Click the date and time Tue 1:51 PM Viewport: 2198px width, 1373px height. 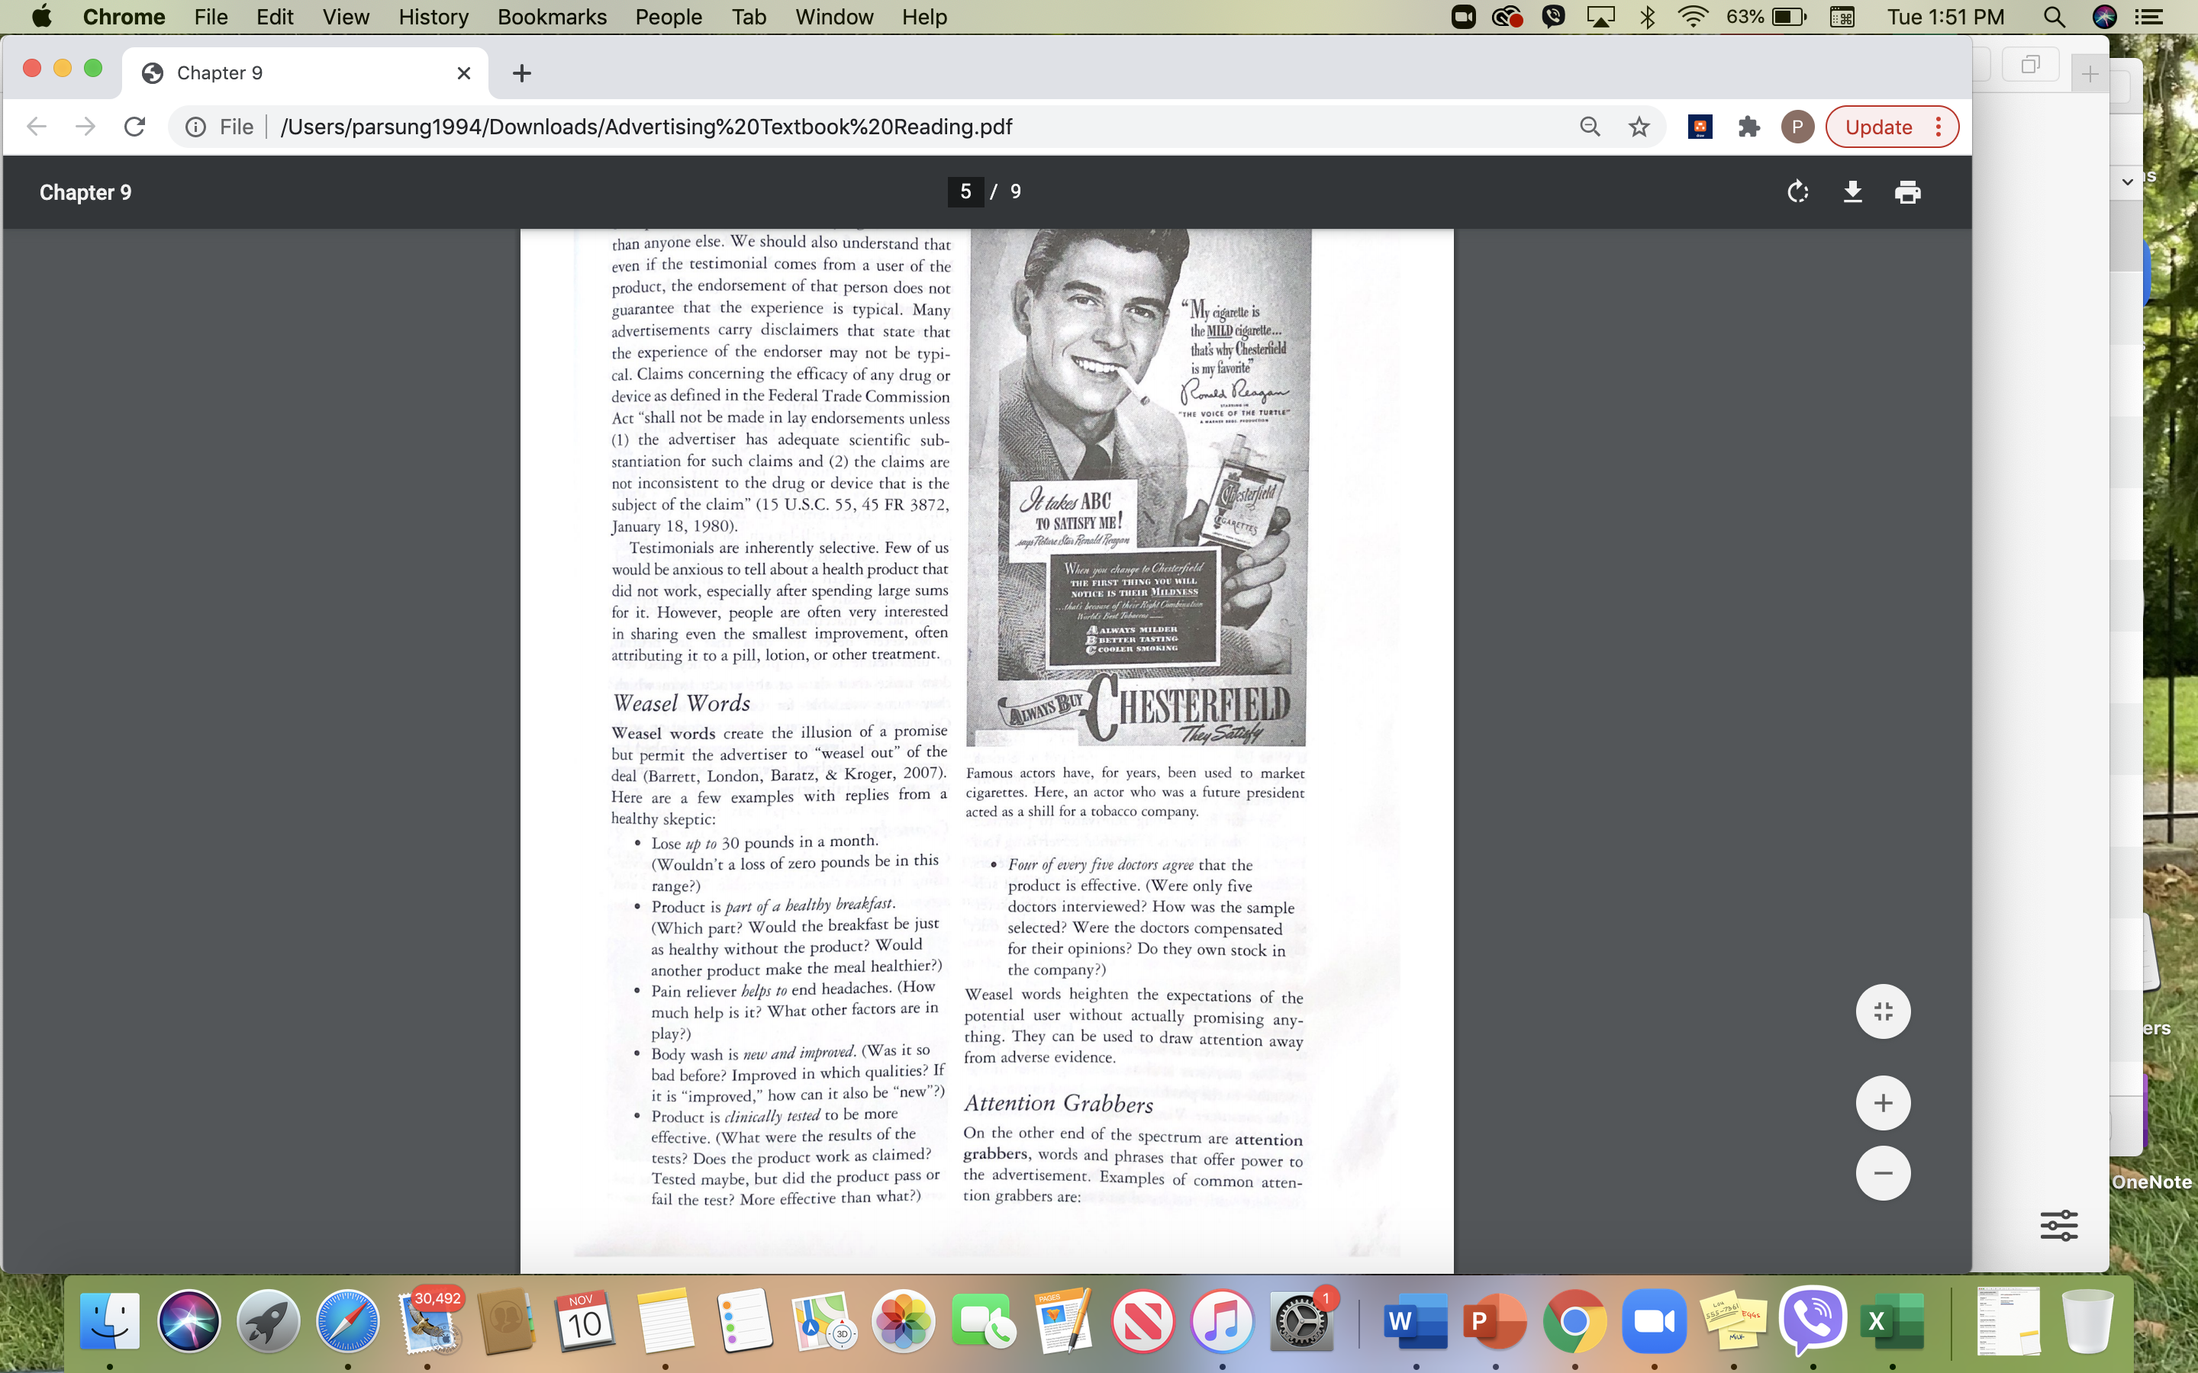click(x=1945, y=16)
